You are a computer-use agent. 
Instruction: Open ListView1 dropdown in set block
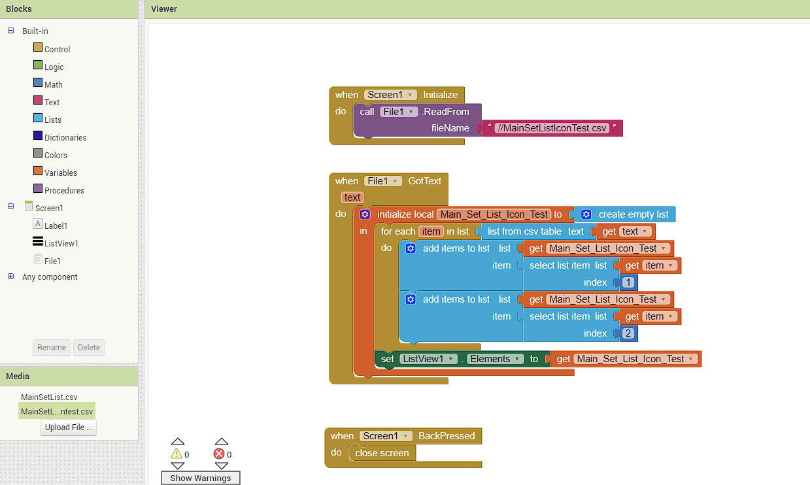tap(428, 359)
